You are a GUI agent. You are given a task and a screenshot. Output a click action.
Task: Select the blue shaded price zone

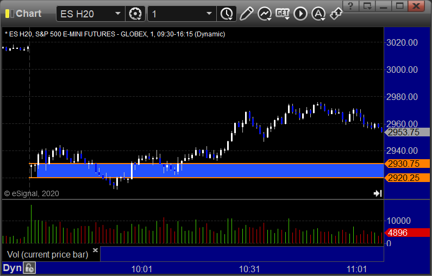210,171
